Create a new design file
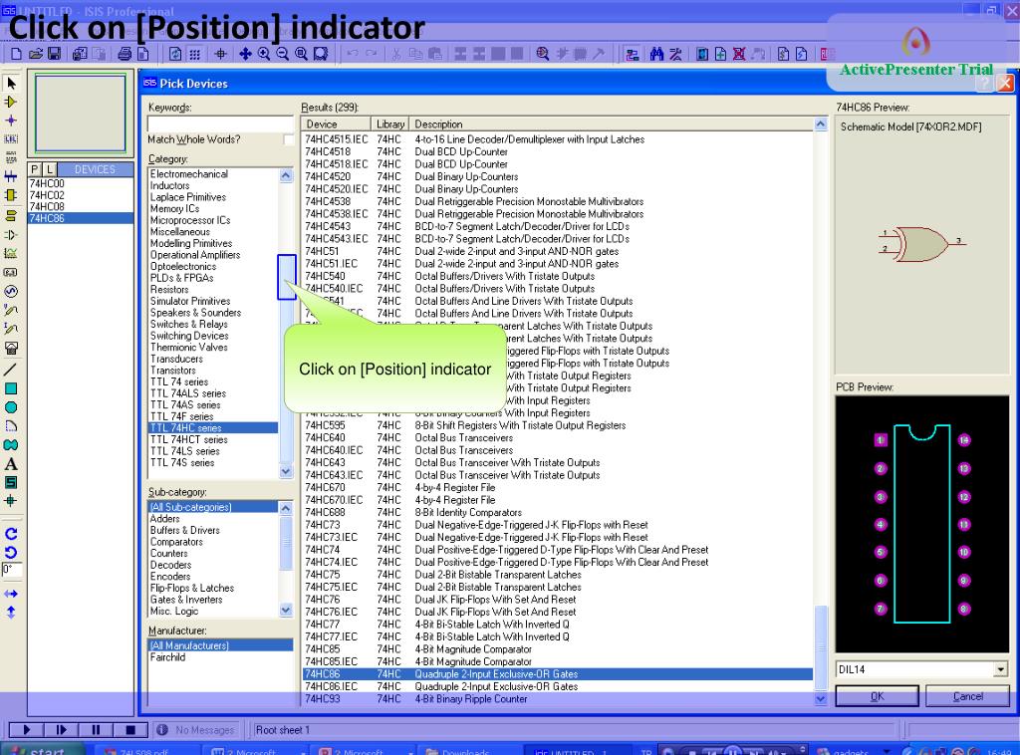The width and height of the screenshot is (1020, 755). click(x=17, y=54)
